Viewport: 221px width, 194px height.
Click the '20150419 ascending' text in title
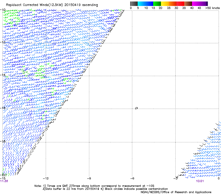coord(81,5)
